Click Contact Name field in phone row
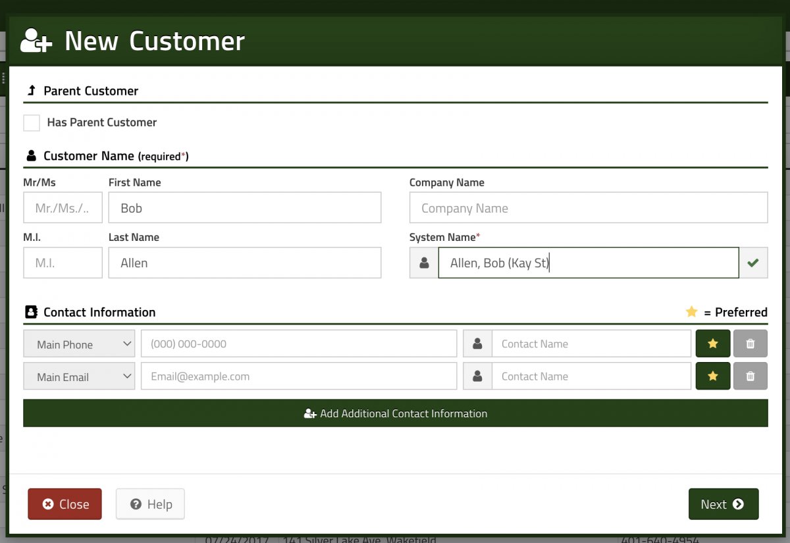 pos(592,344)
